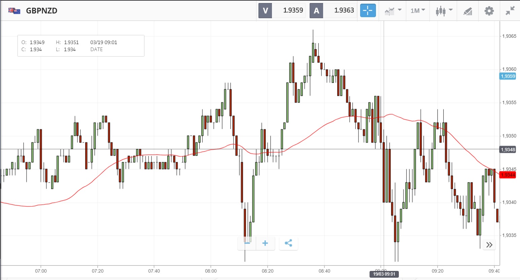Screen dimensions: 520x280
Task: Zoom in chart with plus button
Action: pyautogui.click(x=265, y=243)
